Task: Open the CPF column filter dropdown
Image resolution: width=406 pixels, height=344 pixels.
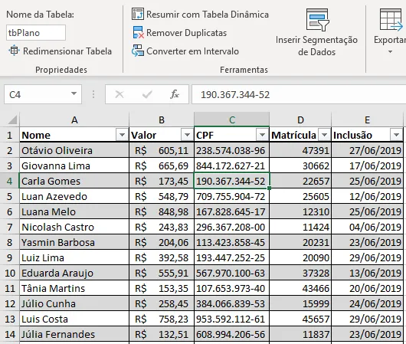Action: 262,135
